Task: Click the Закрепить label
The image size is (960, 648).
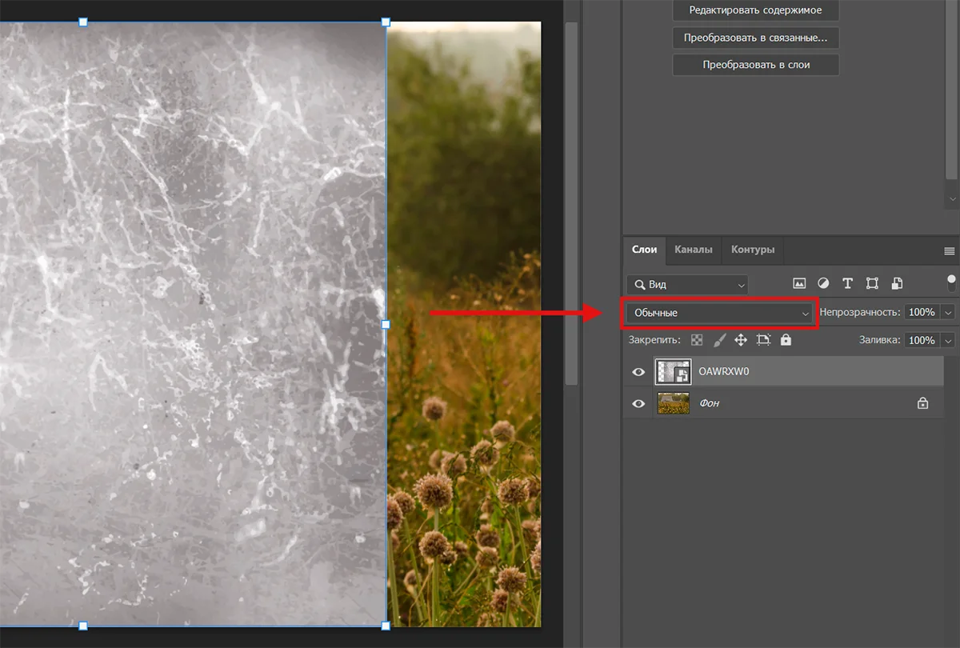Action: point(654,340)
